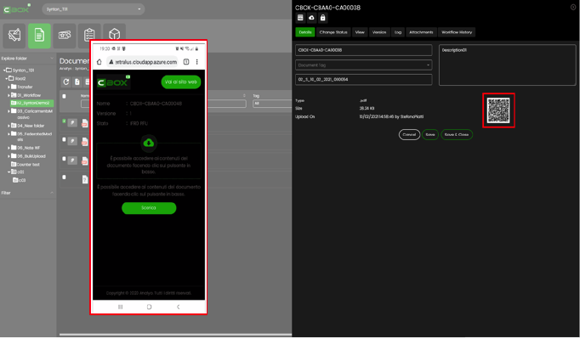This screenshot has width=580, height=338.
Task: Select the Counter test folder
Action: pyautogui.click(x=26, y=165)
